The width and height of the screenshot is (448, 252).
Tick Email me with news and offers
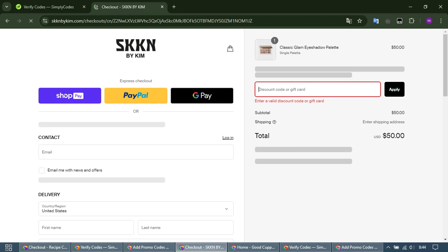[42, 170]
